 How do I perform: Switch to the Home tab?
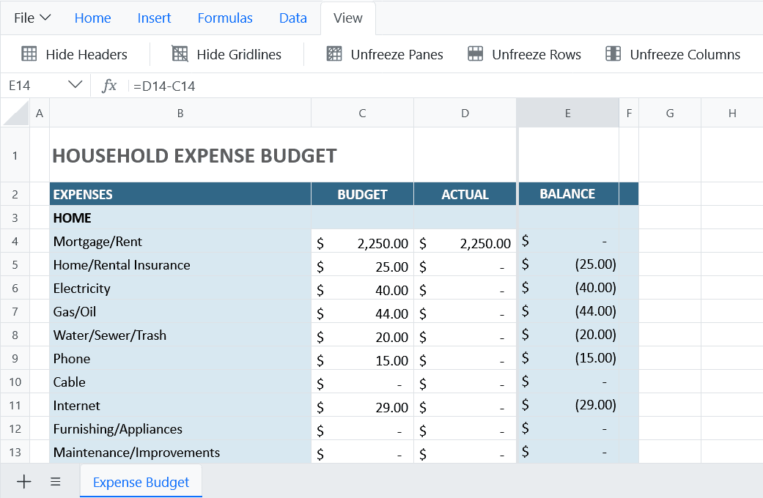[x=92, y=18]
